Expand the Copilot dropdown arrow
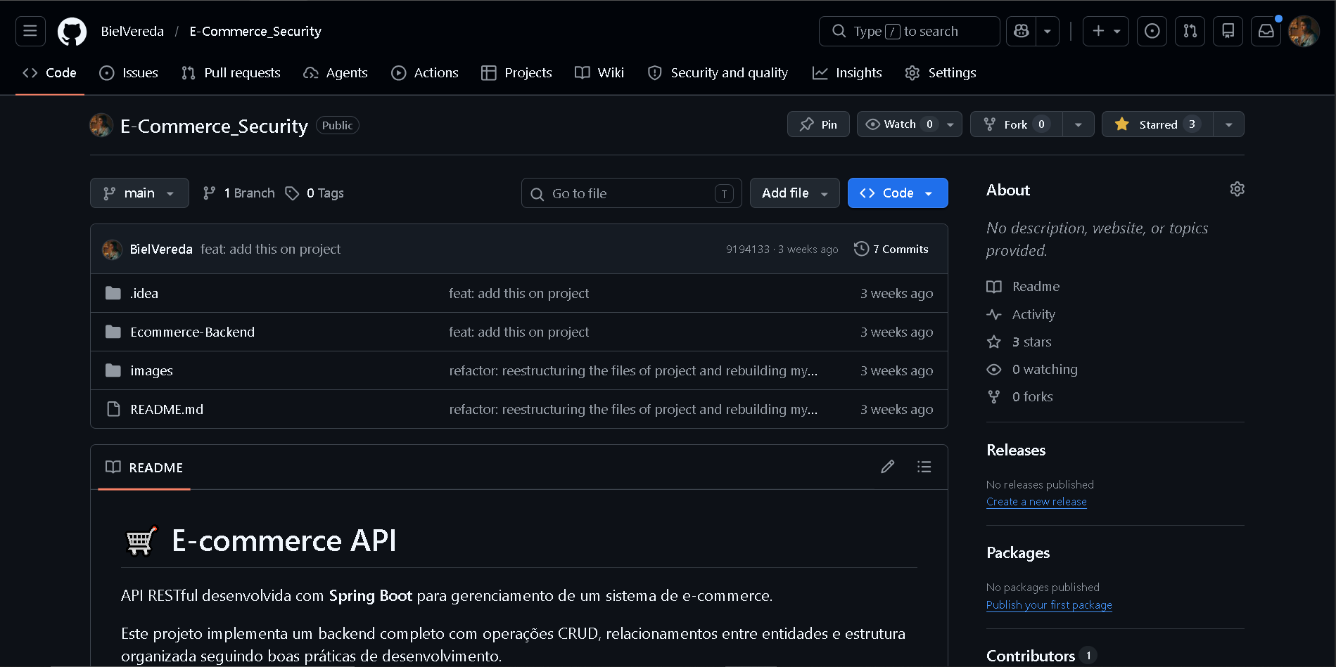Image resolution: width=1336 pixels, height=667 pixels. point(1048,31)
